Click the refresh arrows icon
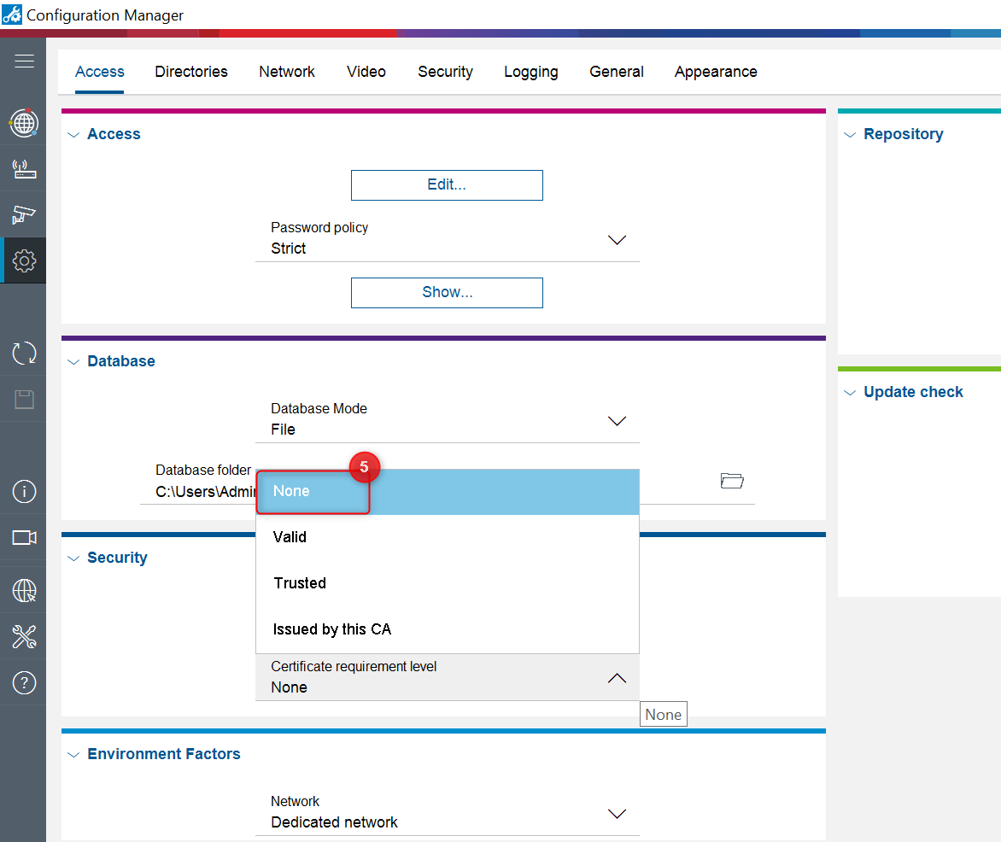Viewport: 1001px width, 842px height. pos(23,353)
